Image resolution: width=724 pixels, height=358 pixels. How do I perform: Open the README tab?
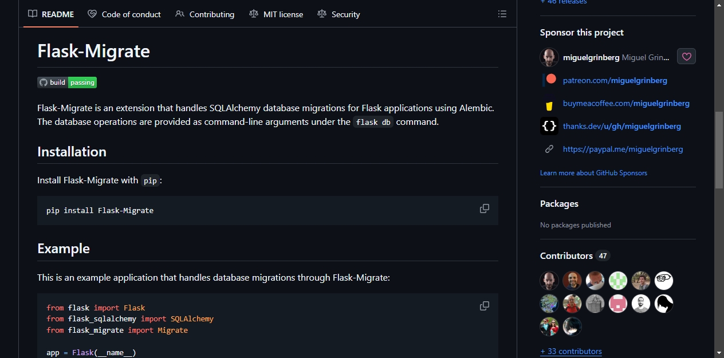click(51, 14)
